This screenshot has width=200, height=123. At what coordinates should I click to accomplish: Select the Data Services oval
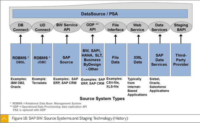(x=159, y=27)
